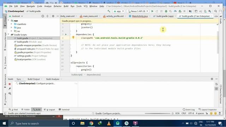Hide the Build tool window

[x=216, y=79]
